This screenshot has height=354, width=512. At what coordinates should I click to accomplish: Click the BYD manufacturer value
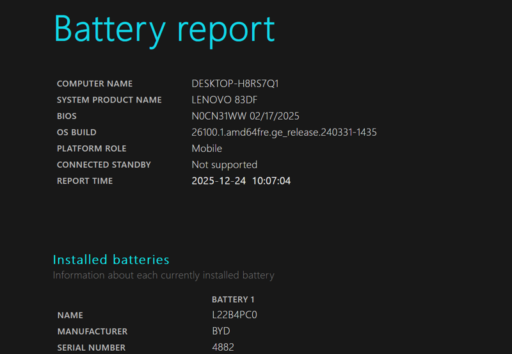221,332
